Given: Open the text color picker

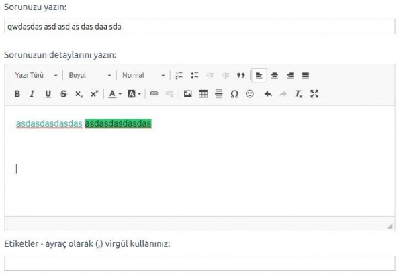Looking at the screenshot, I should tap(115, 94).
